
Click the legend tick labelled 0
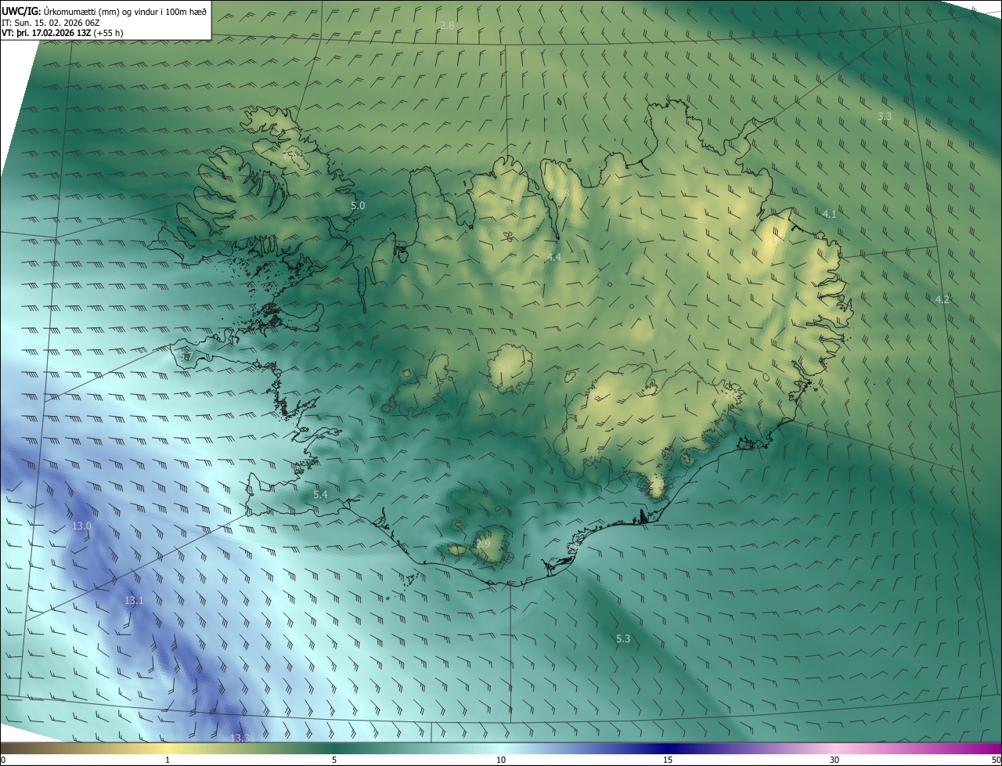(x=2, y=760)
